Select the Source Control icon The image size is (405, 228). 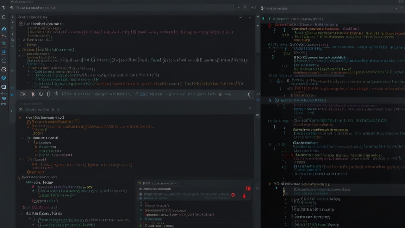click(x=4, y=37)
